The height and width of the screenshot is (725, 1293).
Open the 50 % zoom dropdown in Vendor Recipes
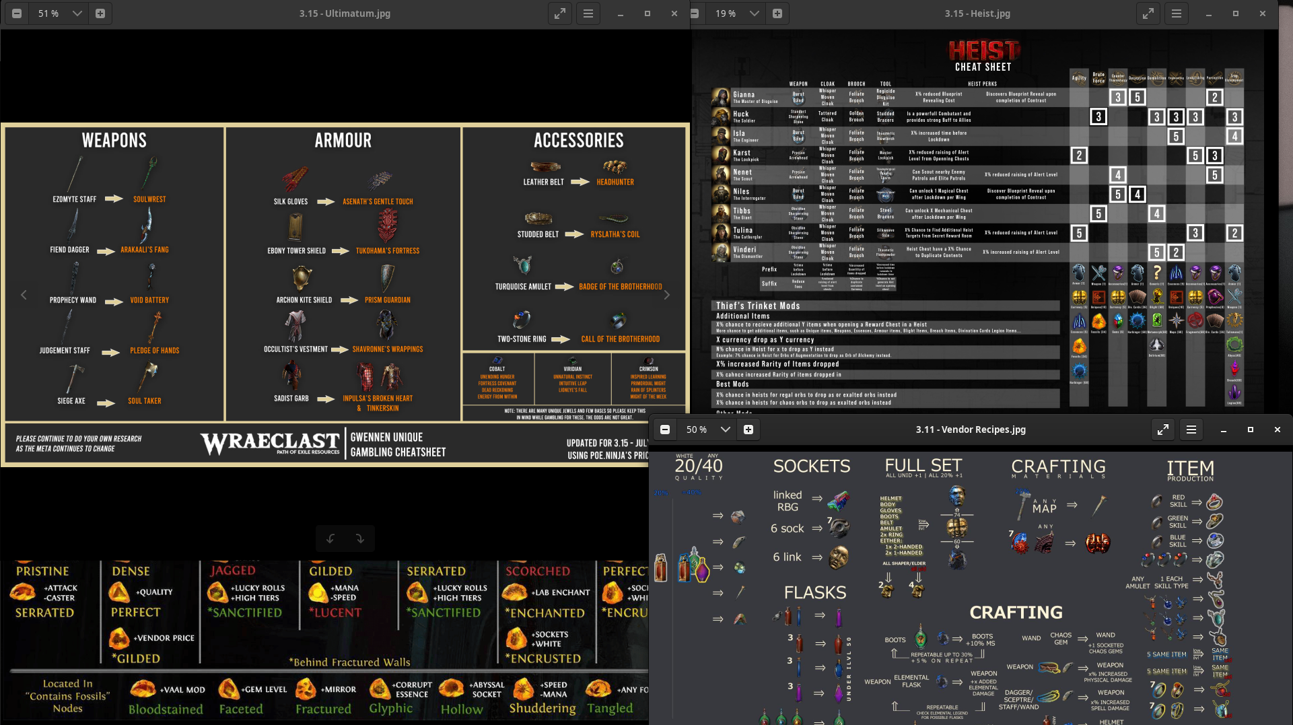point(726,429)
